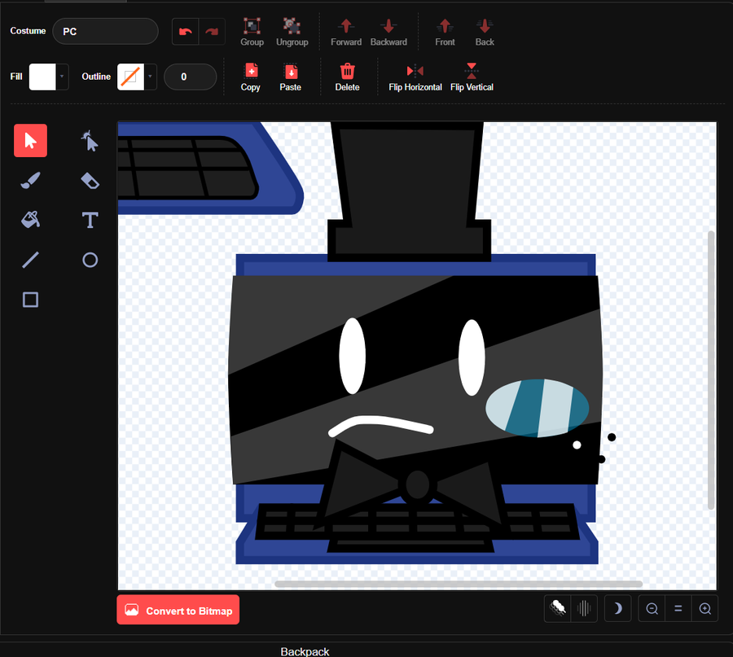Pick the Fill bucket tool
The width and height of the screenshot is (733, 657).
point(30,220)
